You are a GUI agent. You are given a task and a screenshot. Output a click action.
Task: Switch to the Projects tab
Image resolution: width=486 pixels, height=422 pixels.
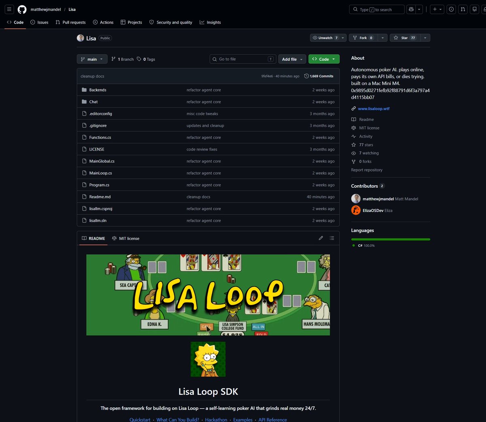(x=131, y=22)
